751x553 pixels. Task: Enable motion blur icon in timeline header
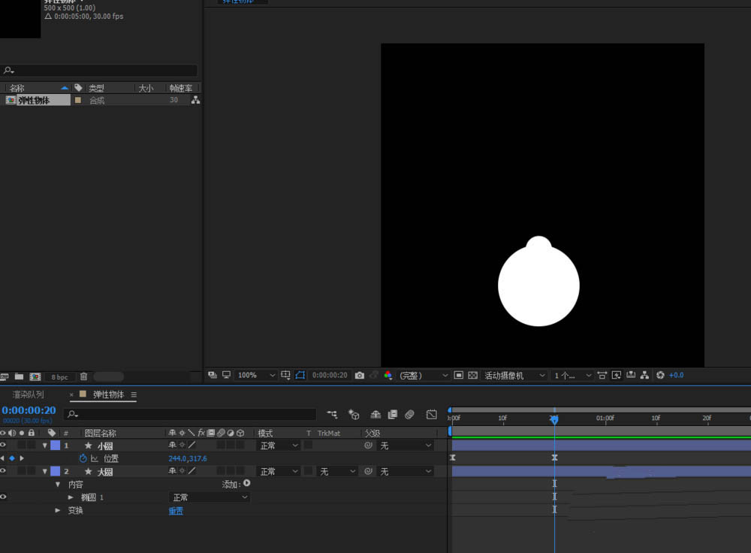tap(409, 414)
